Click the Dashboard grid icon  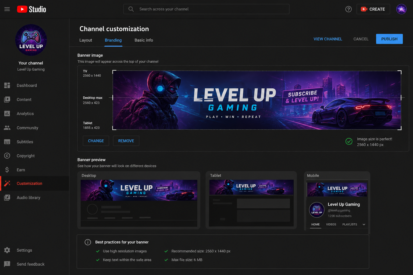[x=7, y=85]
